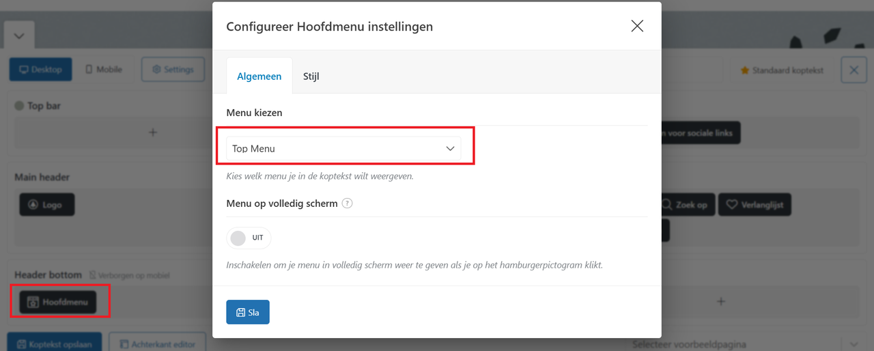
Task: Open the header Settings button
Action: (x=173, y=70)
